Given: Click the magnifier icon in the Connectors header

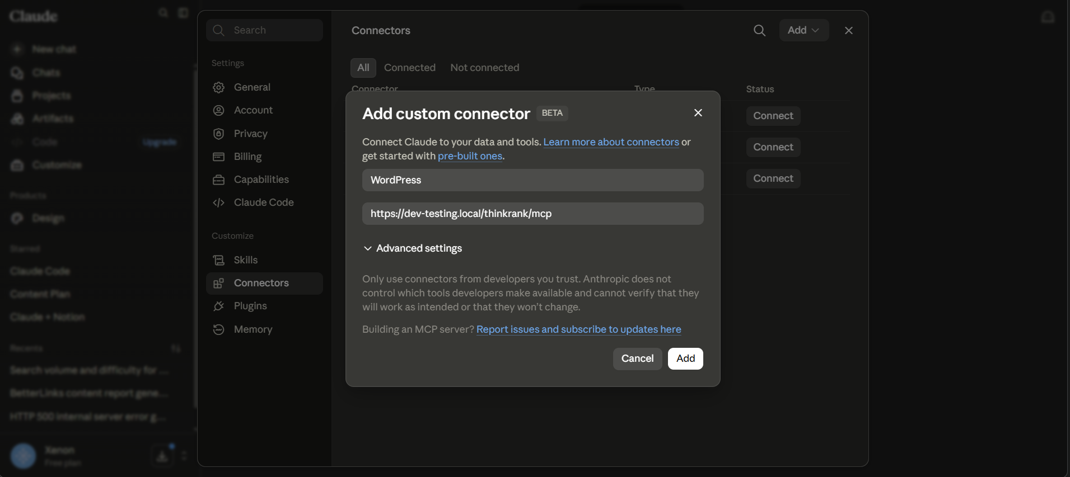Looking at the screenshot, I should 759,30.
